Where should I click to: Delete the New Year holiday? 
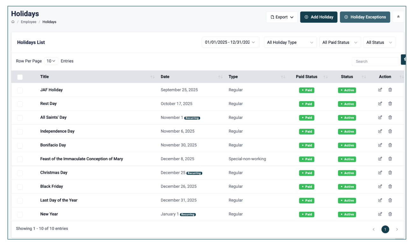[x=390, y=214]
